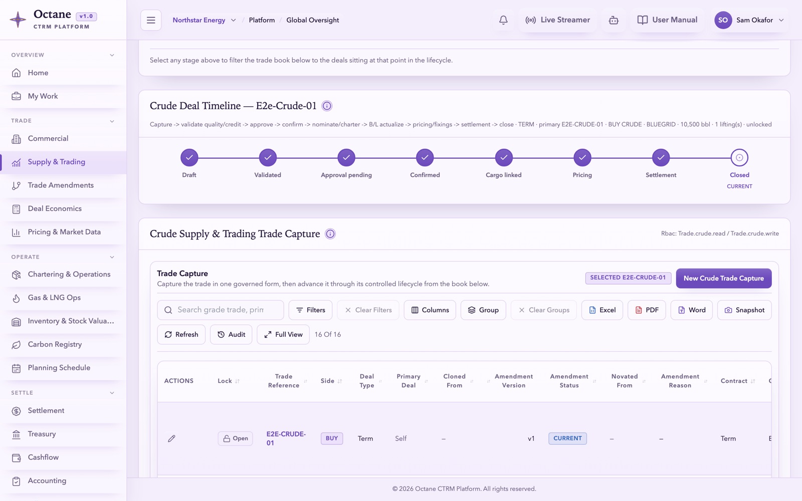Open info icon beside Trade Capture heading
This screenshot has height=501, width=802.
(x=330, y=234)
